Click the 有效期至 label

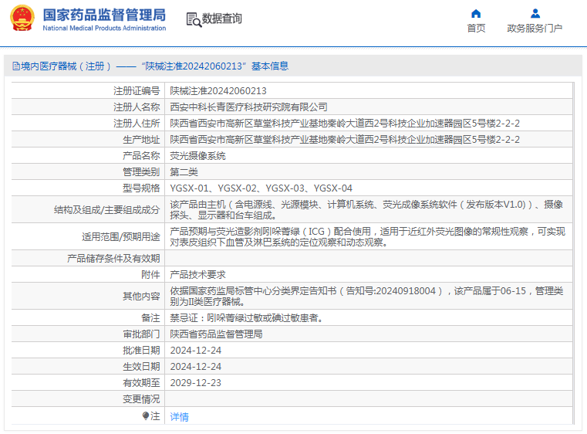pyautogui.click(x=141, y=383)
